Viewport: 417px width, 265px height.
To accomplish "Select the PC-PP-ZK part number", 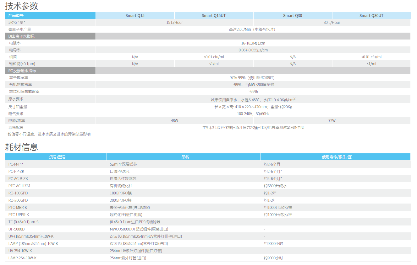I will 16,172.
